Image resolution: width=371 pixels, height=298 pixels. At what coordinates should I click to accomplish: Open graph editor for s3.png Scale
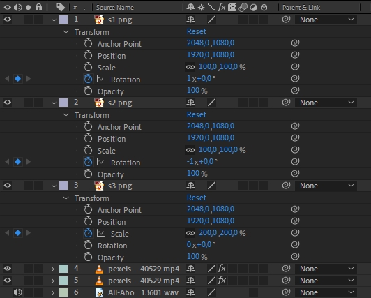coord(100,233)
